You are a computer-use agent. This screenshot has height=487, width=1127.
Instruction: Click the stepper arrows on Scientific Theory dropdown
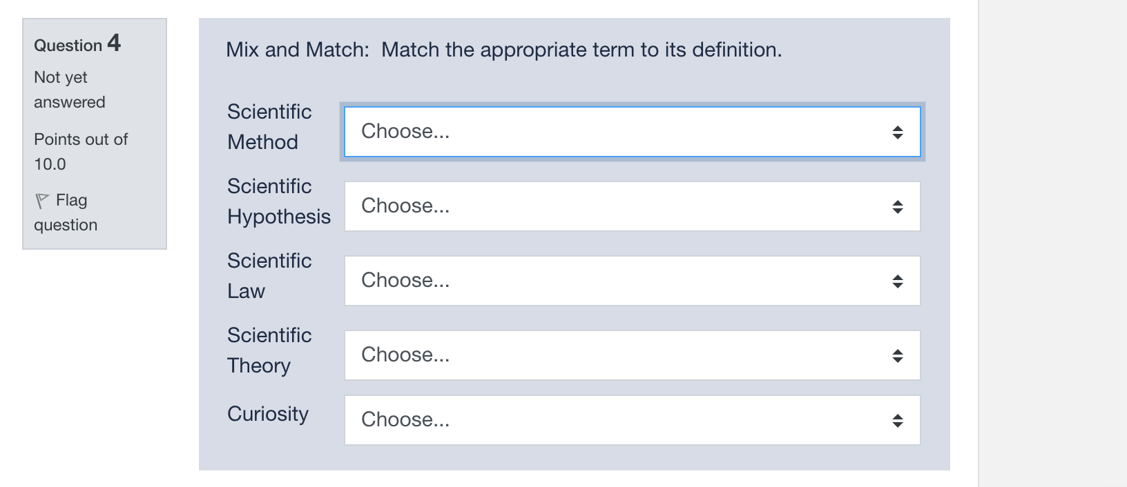898,355
